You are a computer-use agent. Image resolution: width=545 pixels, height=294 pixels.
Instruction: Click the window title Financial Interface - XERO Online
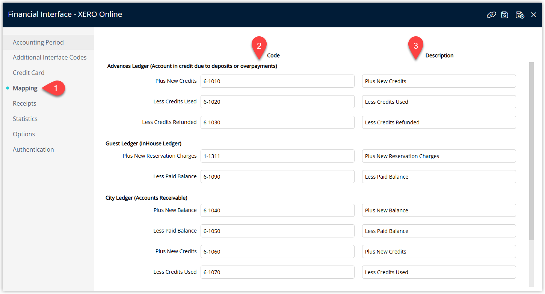(65, 14)
